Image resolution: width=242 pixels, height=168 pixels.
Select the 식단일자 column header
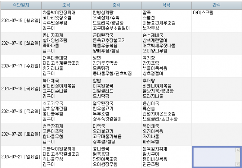[20, 5]
